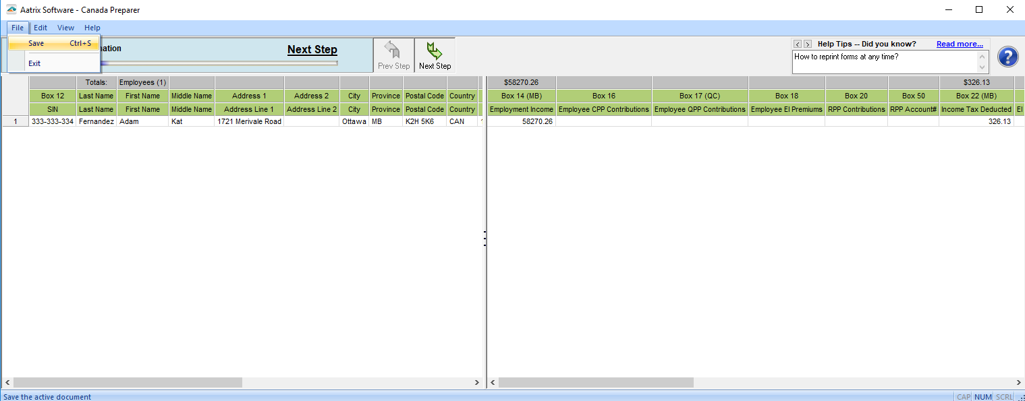
Task: Follow the Read more... link
Action: coord(959,44)
